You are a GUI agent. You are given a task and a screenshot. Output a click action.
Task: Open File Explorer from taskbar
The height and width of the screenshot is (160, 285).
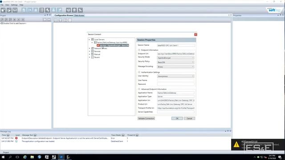32,157
